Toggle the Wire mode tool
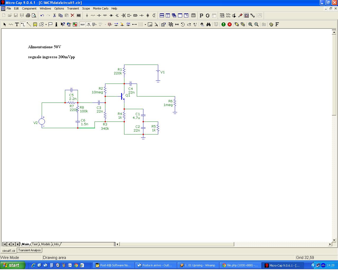 23,25
